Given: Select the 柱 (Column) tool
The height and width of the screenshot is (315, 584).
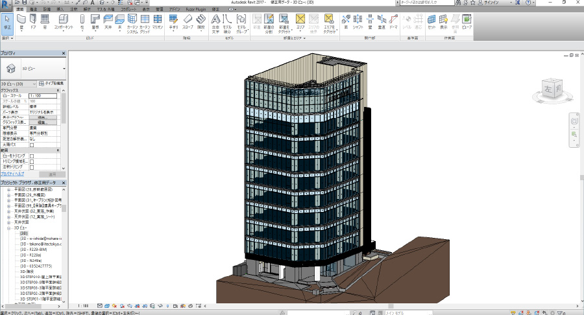Looking at the screenshot, I should 82,22.
